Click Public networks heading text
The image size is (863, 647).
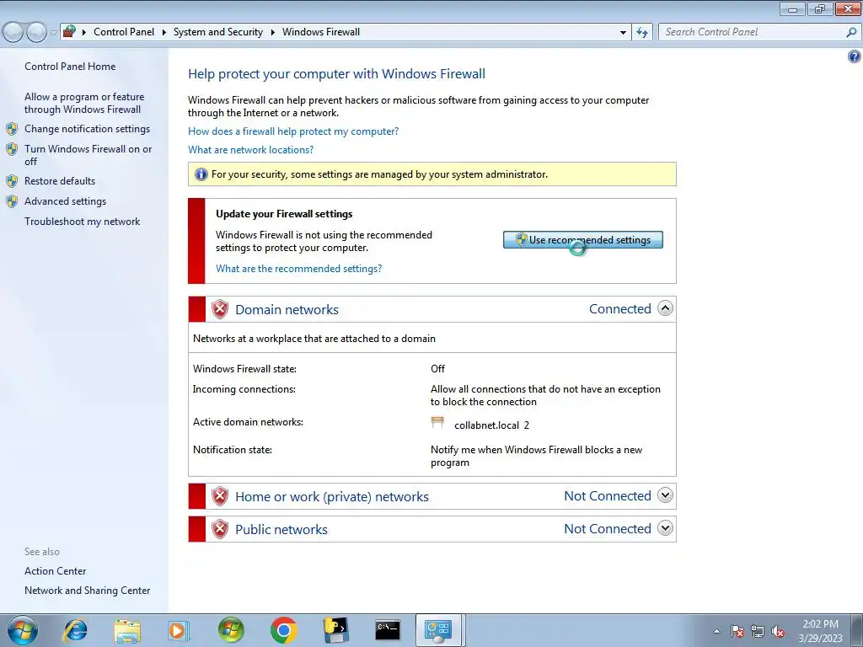point(281,530)
